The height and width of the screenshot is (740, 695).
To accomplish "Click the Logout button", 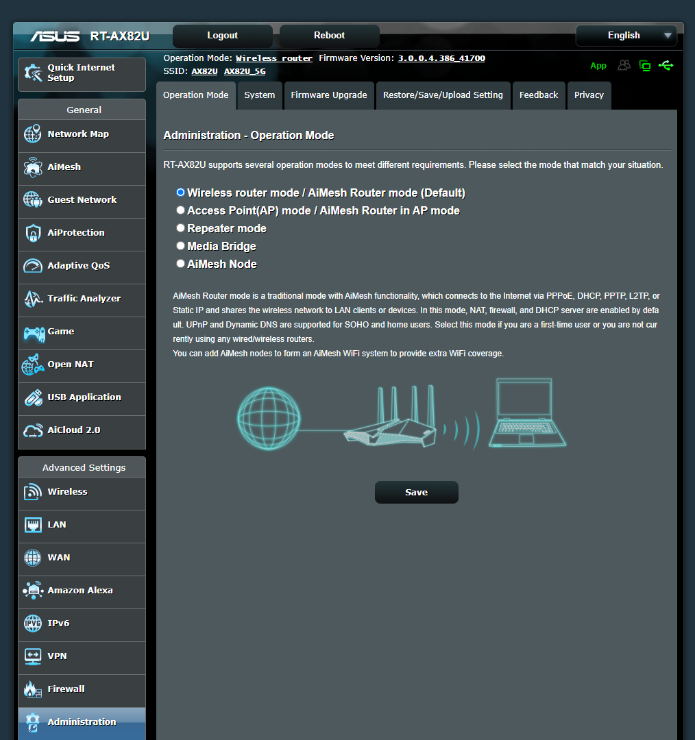I will pyautogui.click(x=222, y=36).
